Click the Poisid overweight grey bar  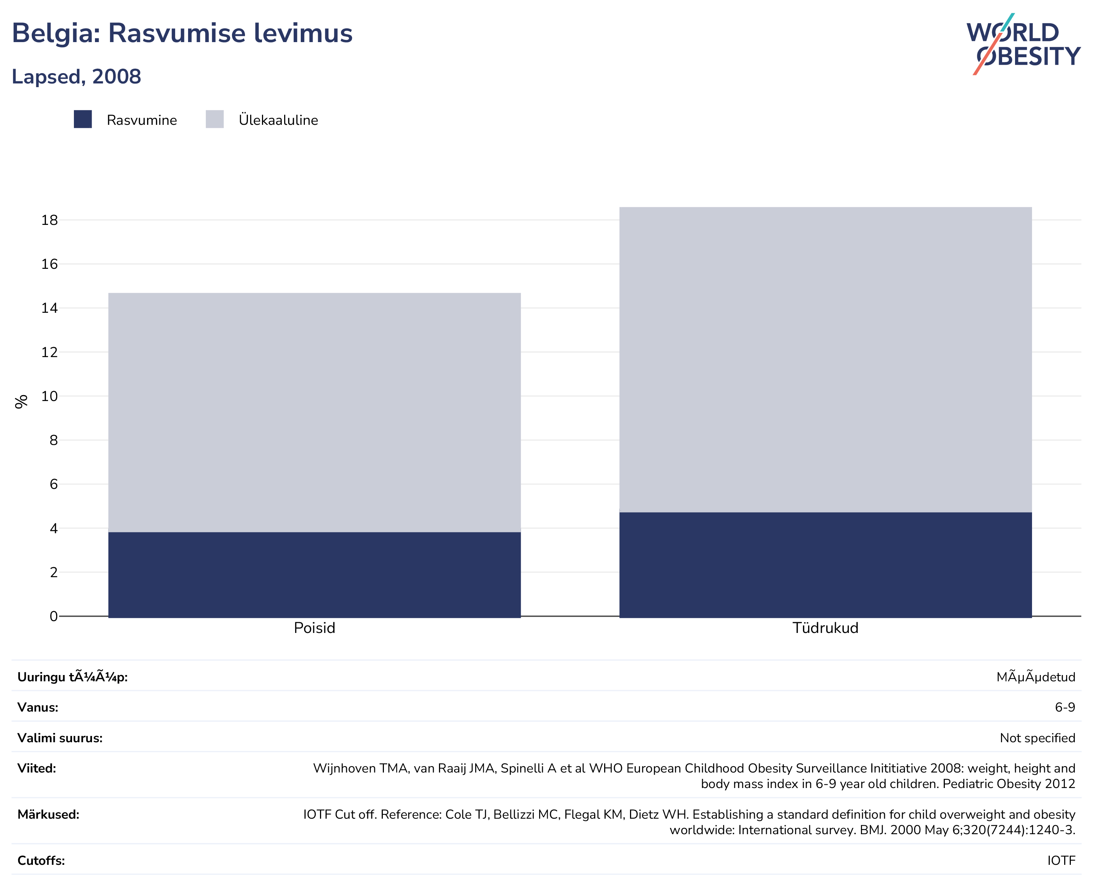pyautogui.click(x=314, y=412)
